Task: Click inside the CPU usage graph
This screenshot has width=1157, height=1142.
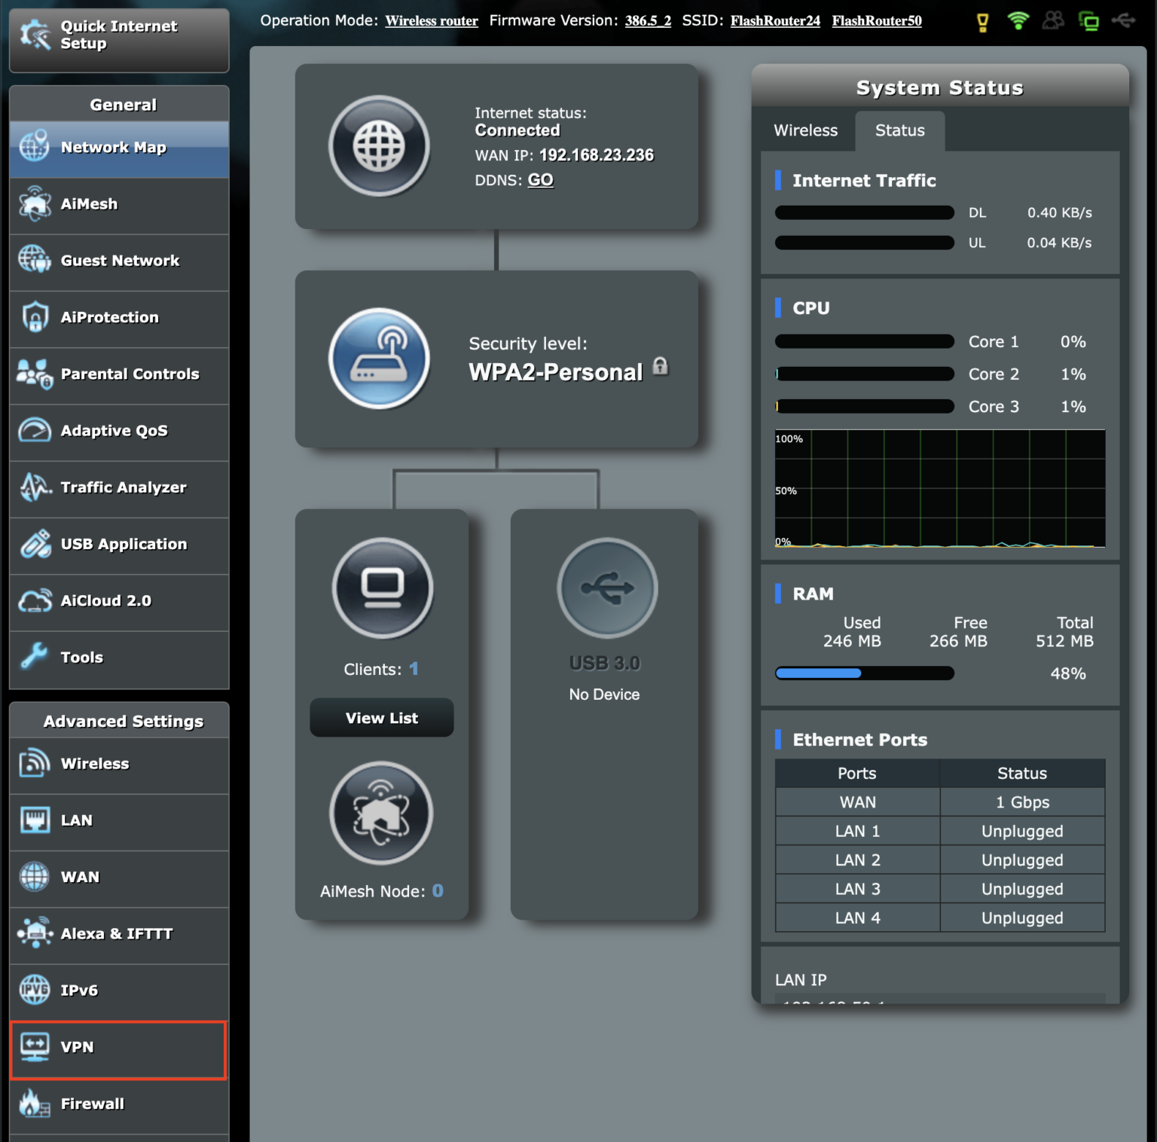Action: point(939,490)
